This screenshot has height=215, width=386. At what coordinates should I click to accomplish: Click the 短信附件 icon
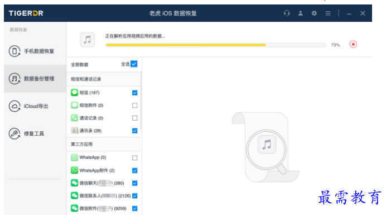point(74,106)
